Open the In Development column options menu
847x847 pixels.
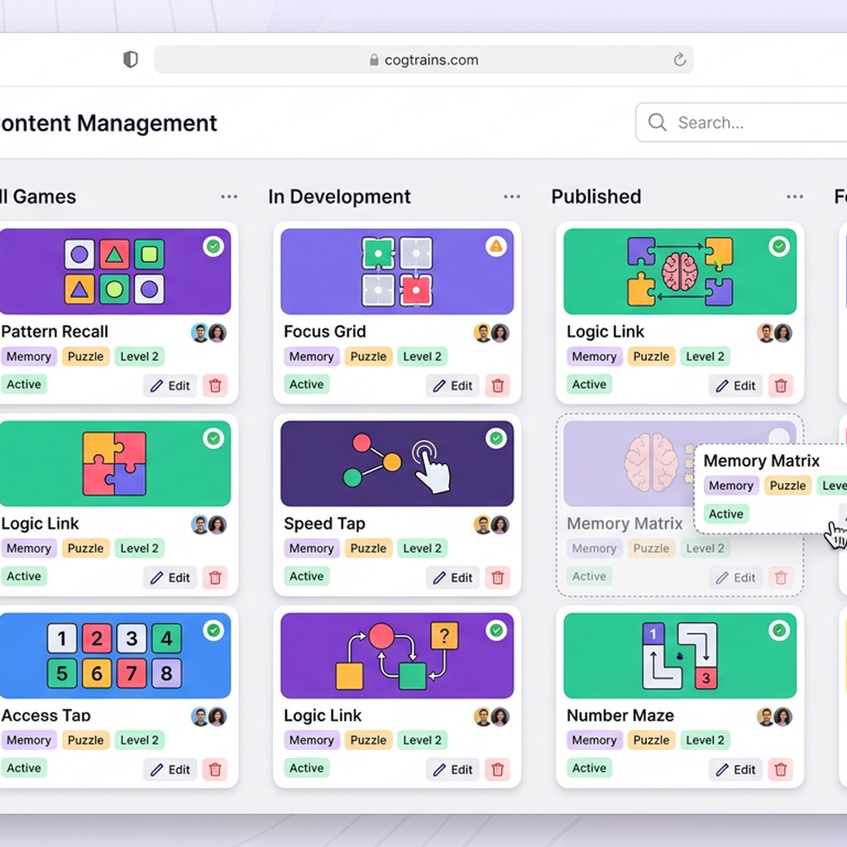click(512, 197)
